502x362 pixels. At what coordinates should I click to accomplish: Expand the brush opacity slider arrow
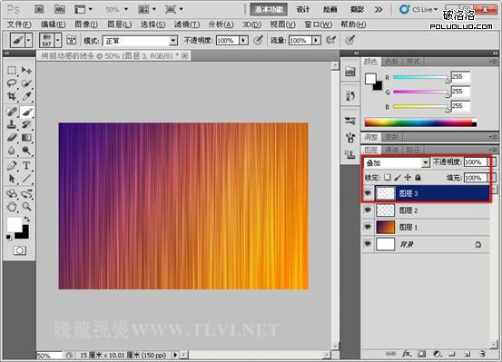tap(243, 40)
